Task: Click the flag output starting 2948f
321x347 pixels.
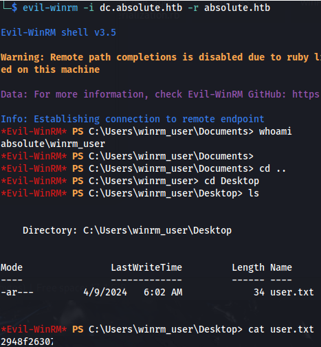Action: point(27,342)
